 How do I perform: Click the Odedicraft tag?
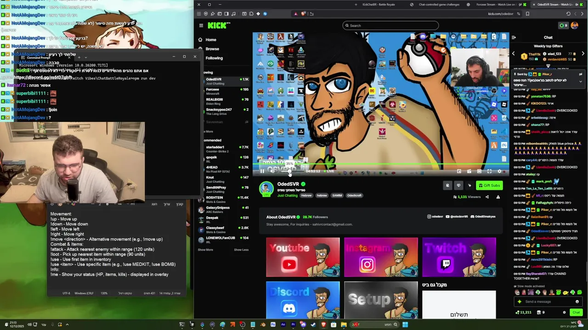(355, 195)
